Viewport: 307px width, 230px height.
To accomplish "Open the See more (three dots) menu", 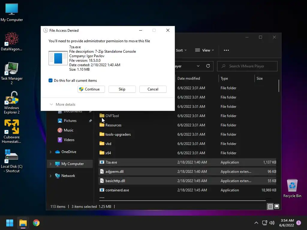I will click(226, 50).
